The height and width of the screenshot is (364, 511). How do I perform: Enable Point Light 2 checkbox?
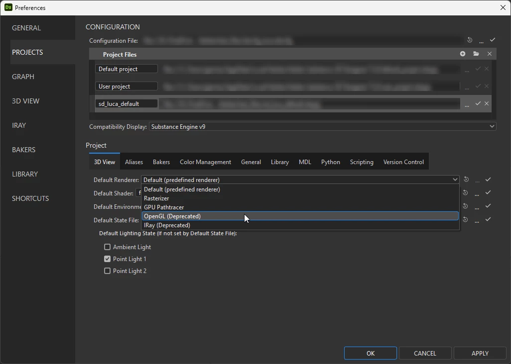coord(107,271)
